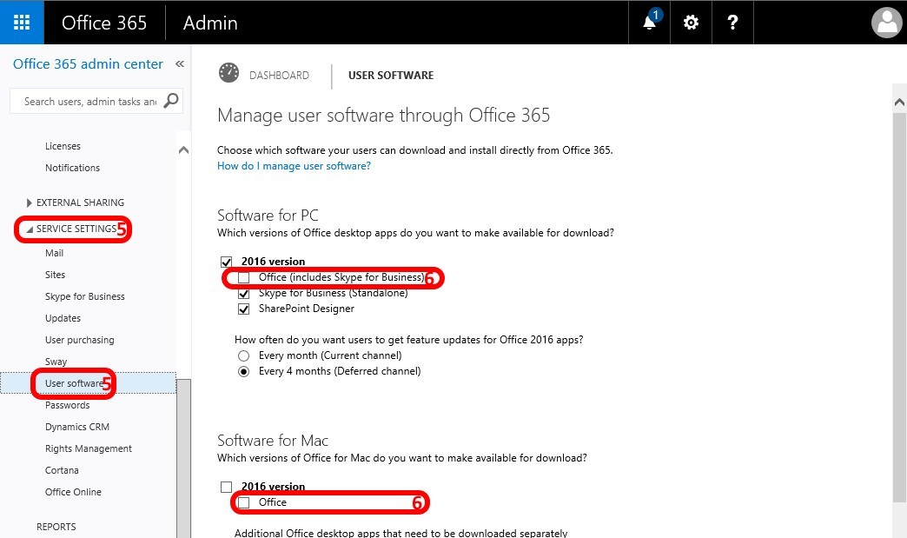Open How do I manage user software link
The image size is (907, 538).
(x=294, y=166)
